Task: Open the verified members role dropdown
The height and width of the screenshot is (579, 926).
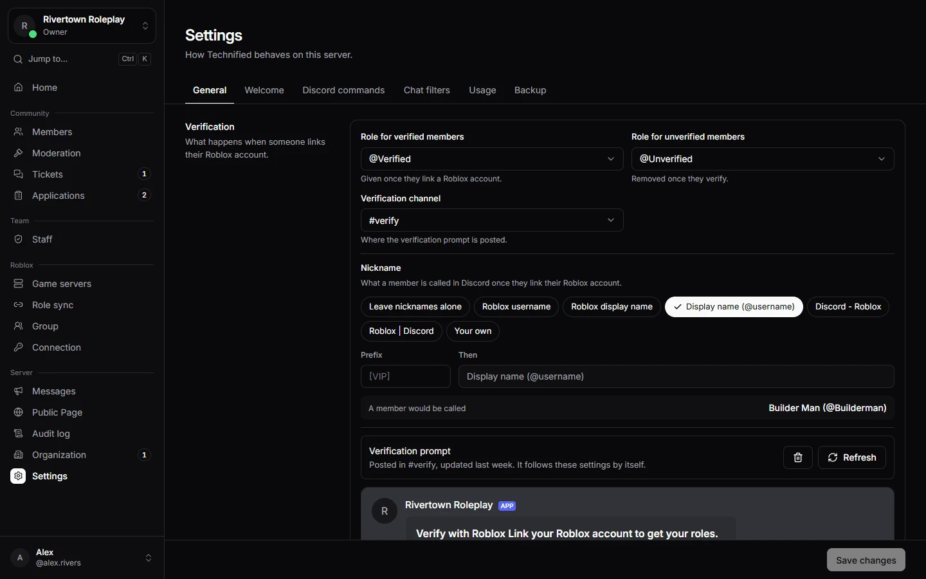Action: (x=492, y=159)
